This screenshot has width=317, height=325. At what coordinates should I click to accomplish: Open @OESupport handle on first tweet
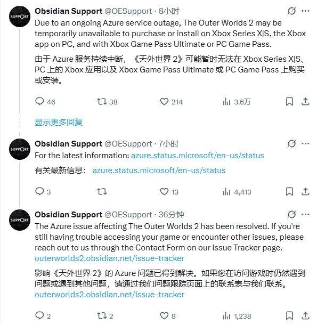128,11
